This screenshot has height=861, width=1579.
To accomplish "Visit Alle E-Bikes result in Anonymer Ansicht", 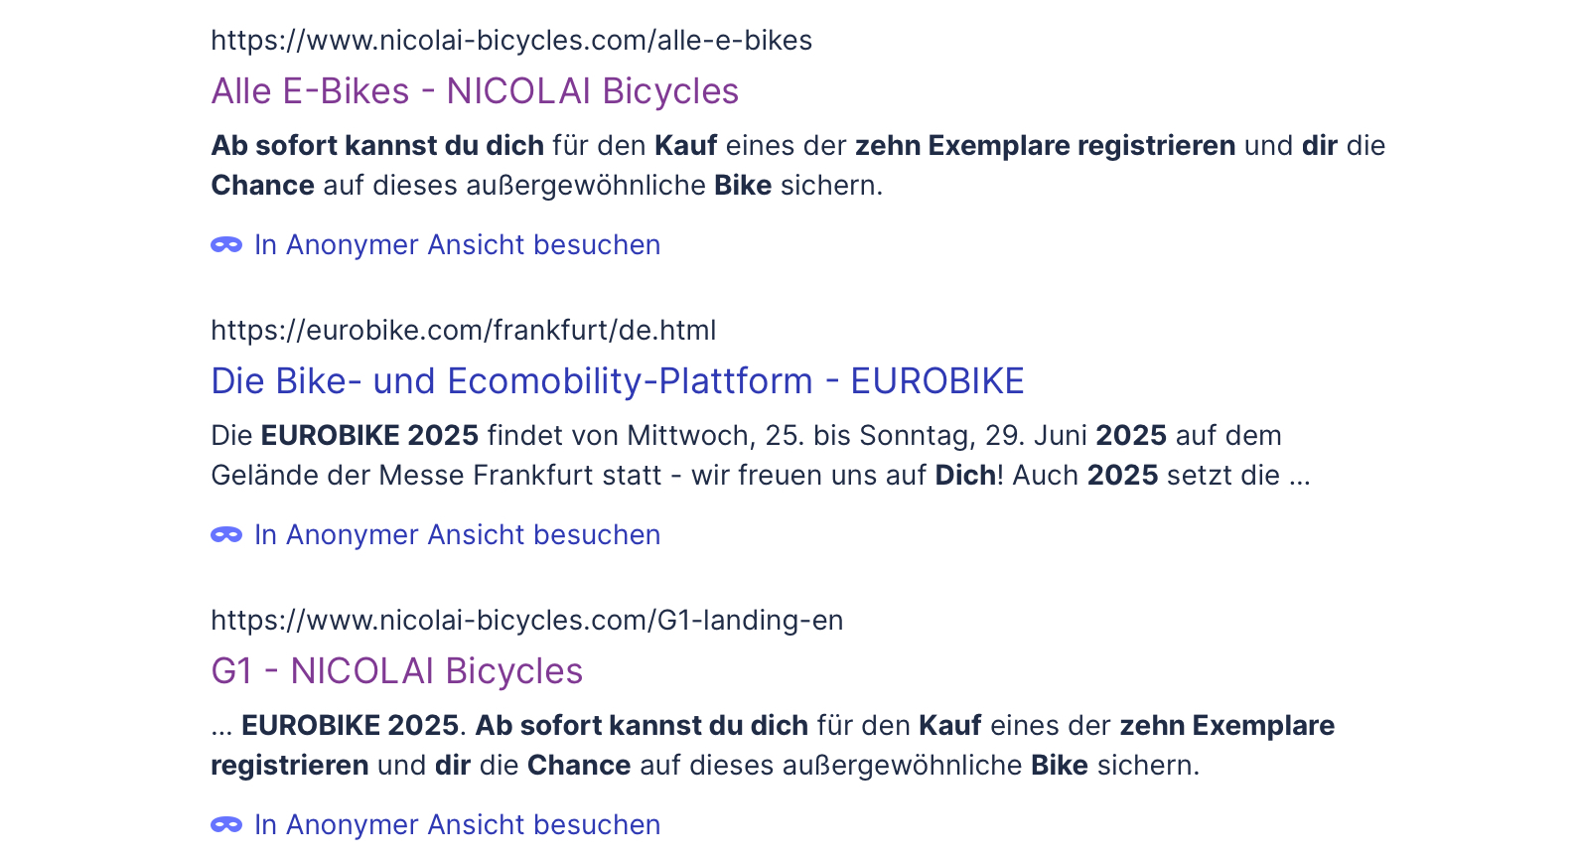I will point(457,244).
